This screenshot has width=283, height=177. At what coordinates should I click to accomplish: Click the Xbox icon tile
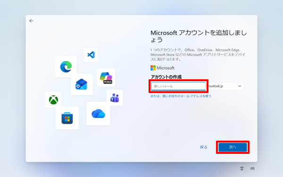pos(53,100)
